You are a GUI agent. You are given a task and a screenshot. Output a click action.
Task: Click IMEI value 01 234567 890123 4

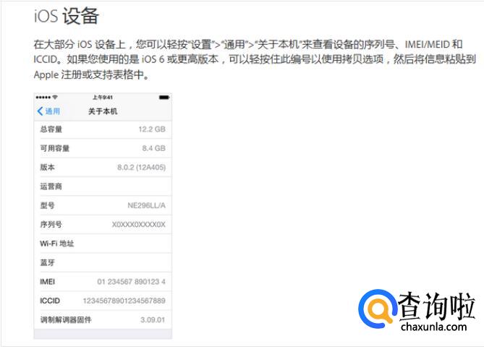(x=131, y=282)
